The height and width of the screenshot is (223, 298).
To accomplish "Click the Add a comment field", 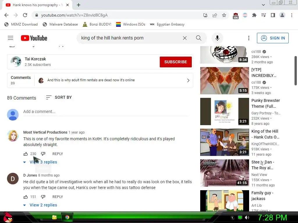I will (x=106, y=112).
